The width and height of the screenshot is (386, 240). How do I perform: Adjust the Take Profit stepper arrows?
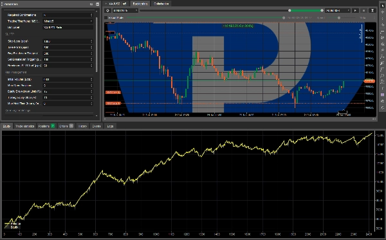coord(91,47)
